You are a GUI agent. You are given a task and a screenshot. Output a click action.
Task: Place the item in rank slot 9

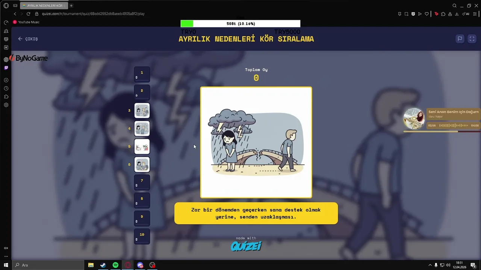pos(142,218)
